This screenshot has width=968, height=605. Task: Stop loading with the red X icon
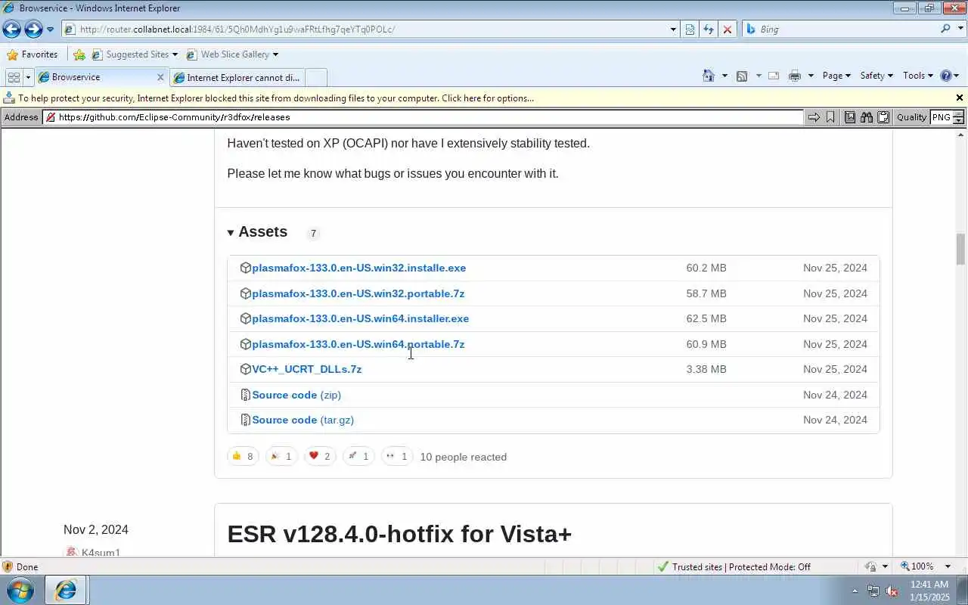click(728, 29)
